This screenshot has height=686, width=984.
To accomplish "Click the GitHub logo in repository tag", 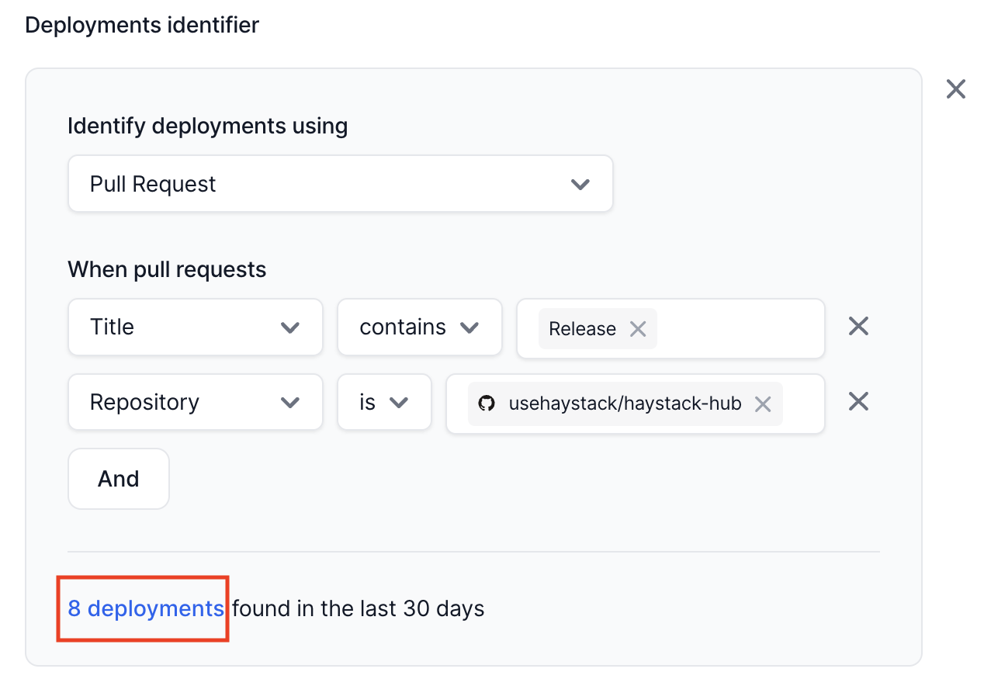I will (487, 404).
